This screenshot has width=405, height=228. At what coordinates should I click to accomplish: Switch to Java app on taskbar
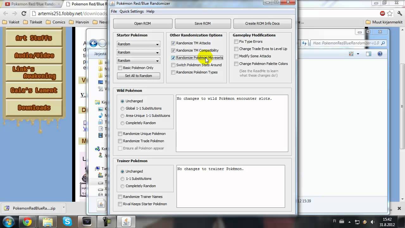[x=126, y=222]
